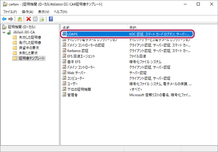Viewport: 218px width, 152px height.
Task: Click the folder icon beside 失効した証明書
Action: [x=15, y=38]
